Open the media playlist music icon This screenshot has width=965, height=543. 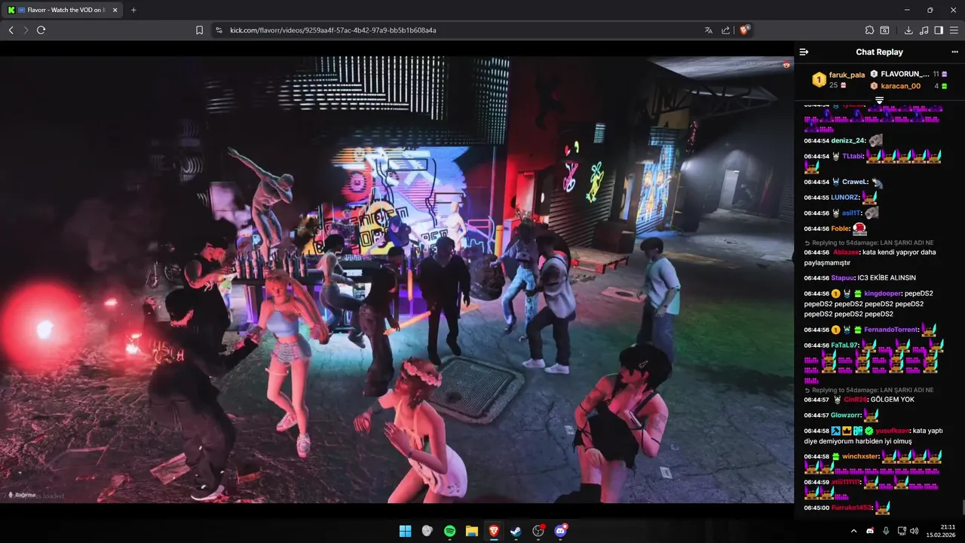coord(924,30)
